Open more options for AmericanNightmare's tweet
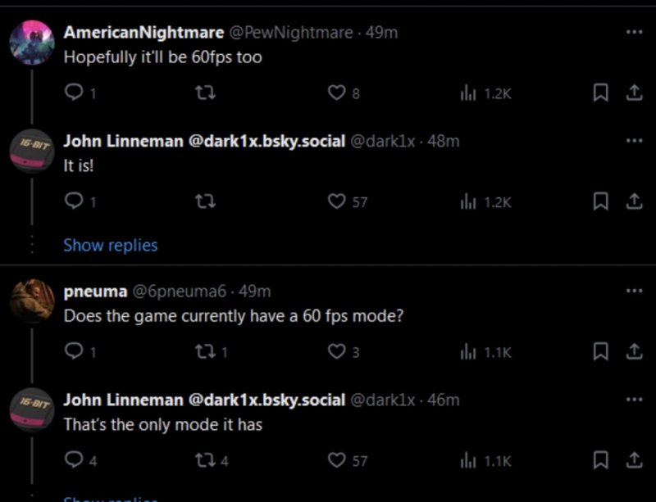 [633, 32]
